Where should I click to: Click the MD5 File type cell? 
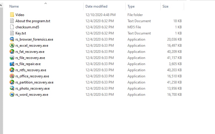pyautogui.click(x=134, y=27)
